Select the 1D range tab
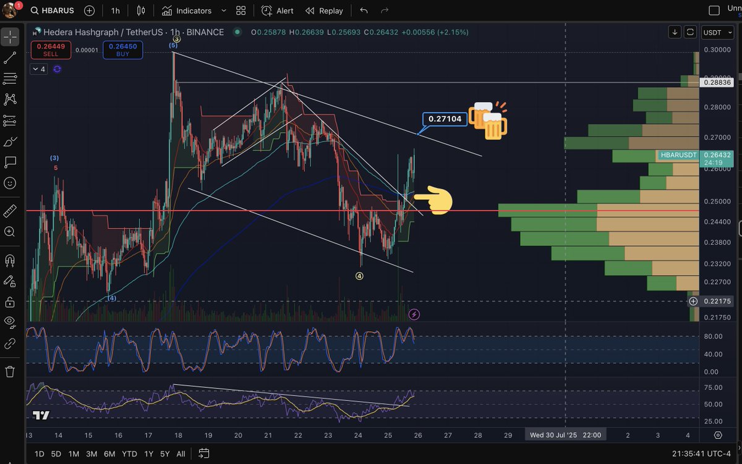 point(39,454)
